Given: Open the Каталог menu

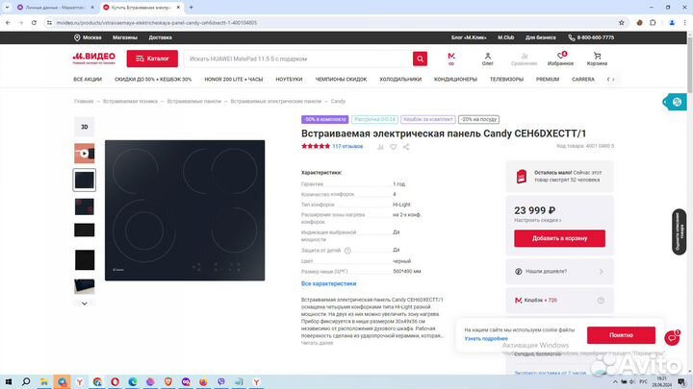Looking at the screenshot, I should point(152,59).
